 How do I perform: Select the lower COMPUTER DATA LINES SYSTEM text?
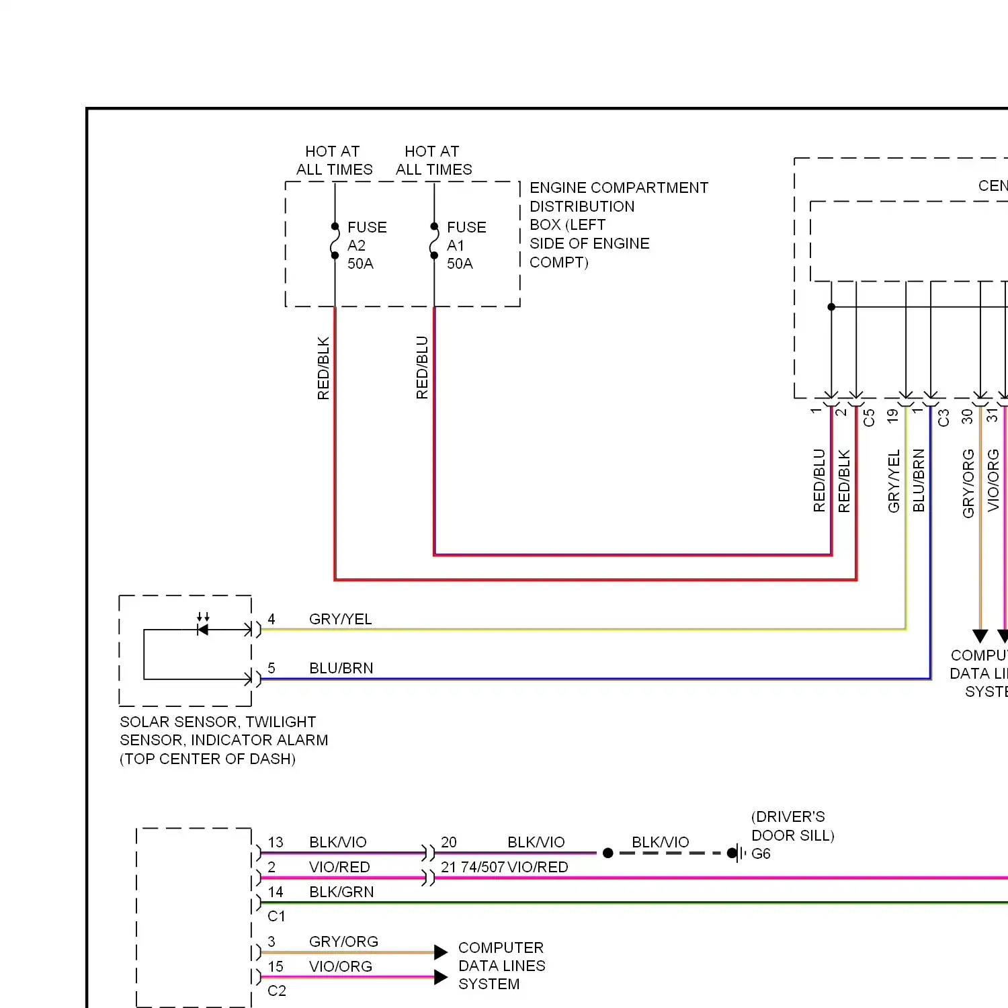[501, 966]
